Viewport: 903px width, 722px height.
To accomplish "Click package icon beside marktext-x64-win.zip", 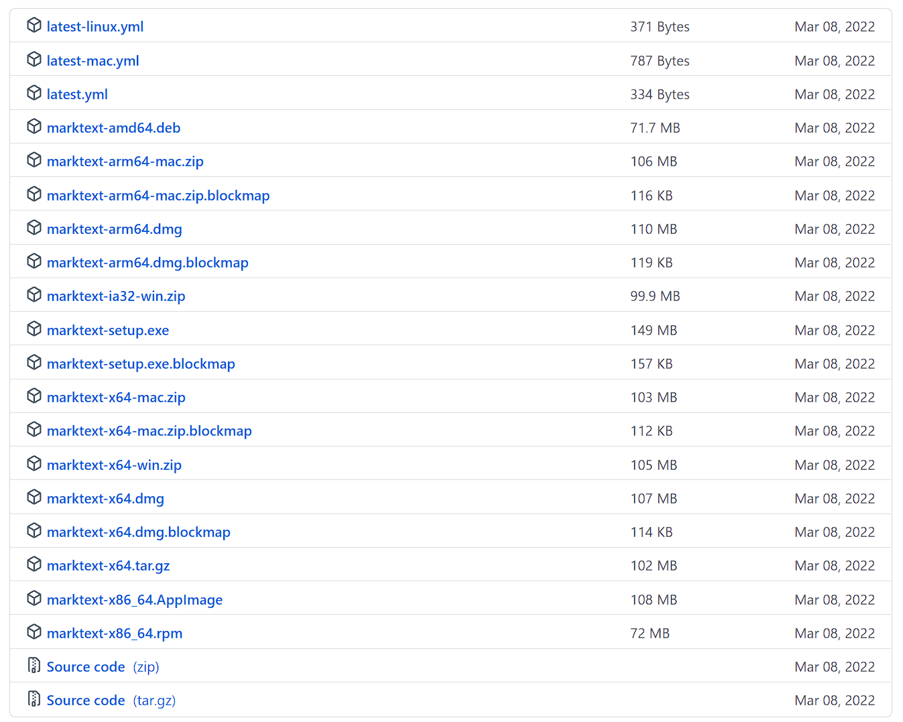I will (x=34, y=463).
